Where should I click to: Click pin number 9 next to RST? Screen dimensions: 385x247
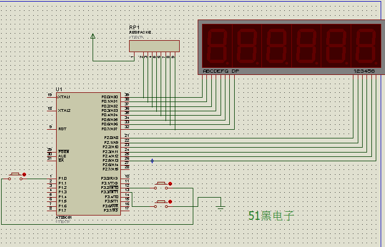[x=51, y=126]
